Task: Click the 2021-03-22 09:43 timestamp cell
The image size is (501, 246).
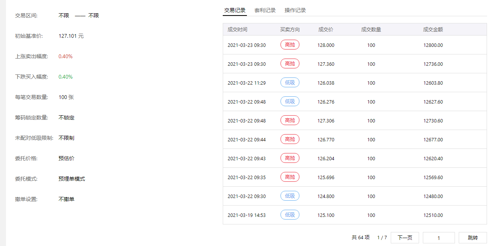Action: pyautogui.click(x=247, y=158)
